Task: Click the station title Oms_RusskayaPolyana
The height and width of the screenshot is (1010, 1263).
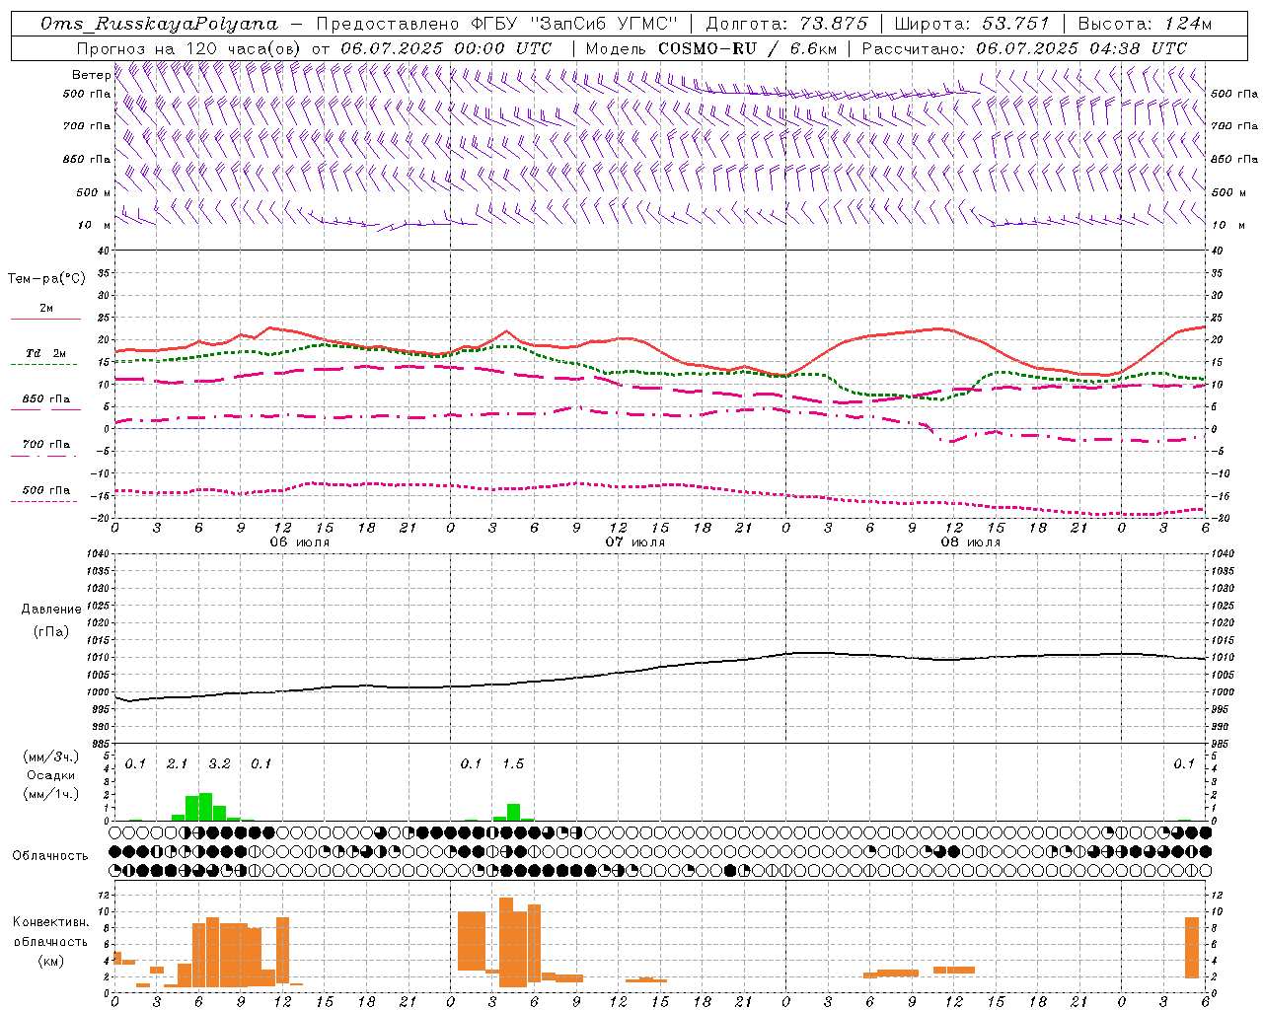Action: pyautogui.click(x=160, y=24)
